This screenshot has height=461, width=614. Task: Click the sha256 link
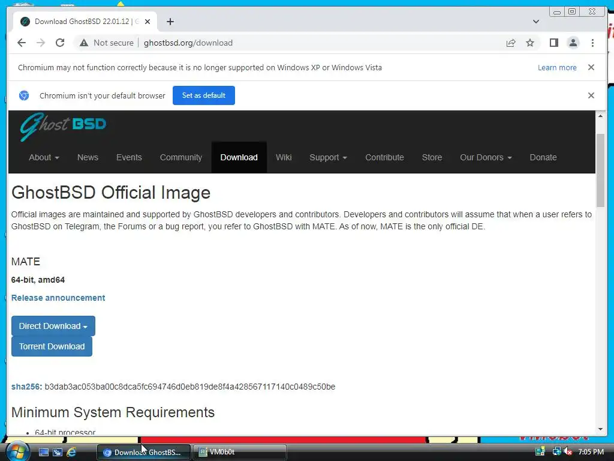[26, 387]
